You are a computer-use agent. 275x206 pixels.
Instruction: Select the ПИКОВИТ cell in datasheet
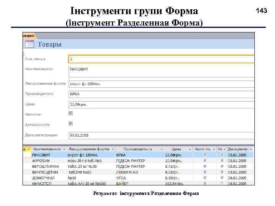pos(41,155)
